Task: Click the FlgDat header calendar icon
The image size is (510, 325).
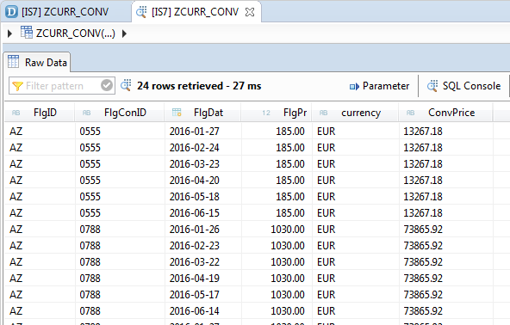Action: (177, 113)
